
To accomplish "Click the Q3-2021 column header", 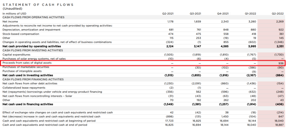I will point(195,14).
